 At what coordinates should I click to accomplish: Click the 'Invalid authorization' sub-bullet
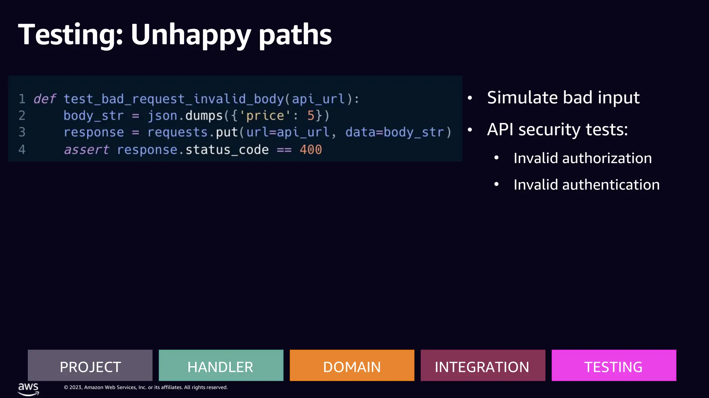pos(583,158)
